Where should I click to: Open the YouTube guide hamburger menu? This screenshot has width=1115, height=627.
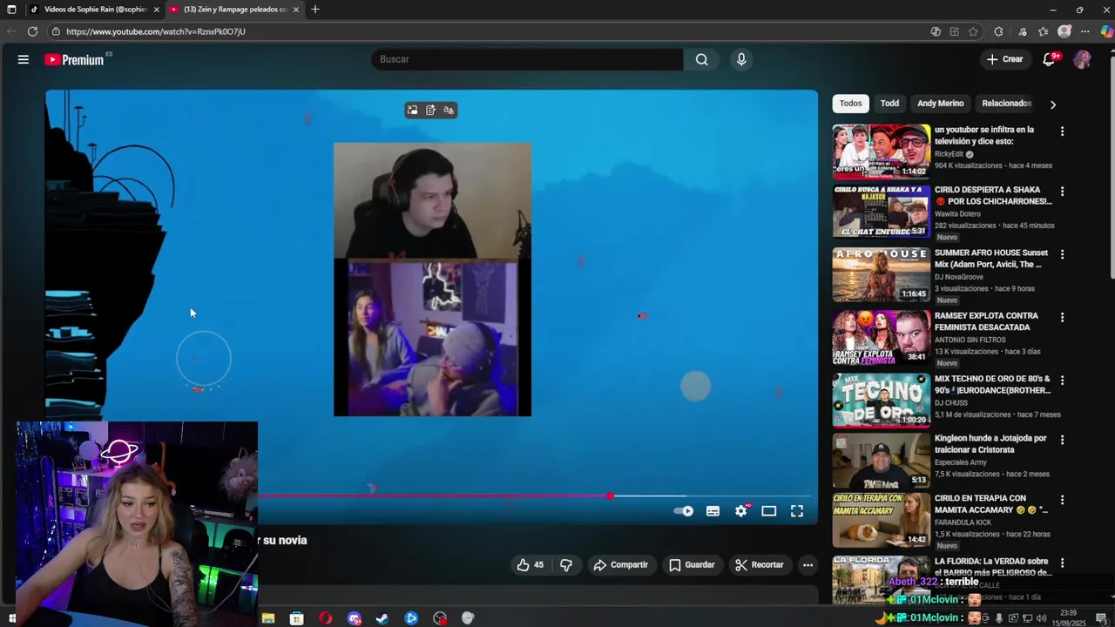tap(24, 59)
